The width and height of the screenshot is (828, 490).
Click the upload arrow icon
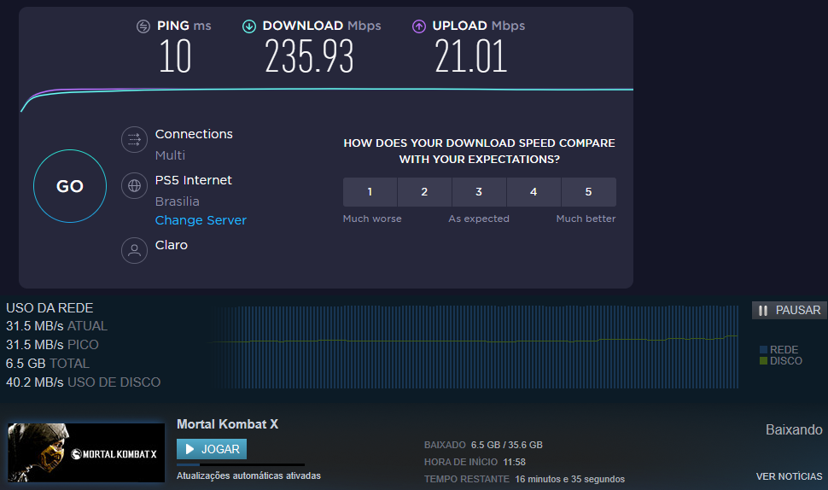coord(419,26)
